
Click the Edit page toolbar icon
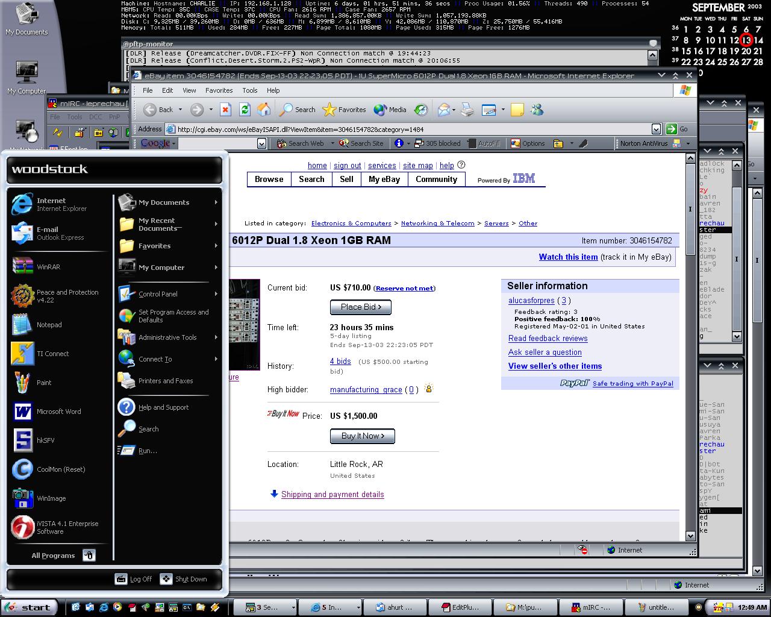pos(489,110)
